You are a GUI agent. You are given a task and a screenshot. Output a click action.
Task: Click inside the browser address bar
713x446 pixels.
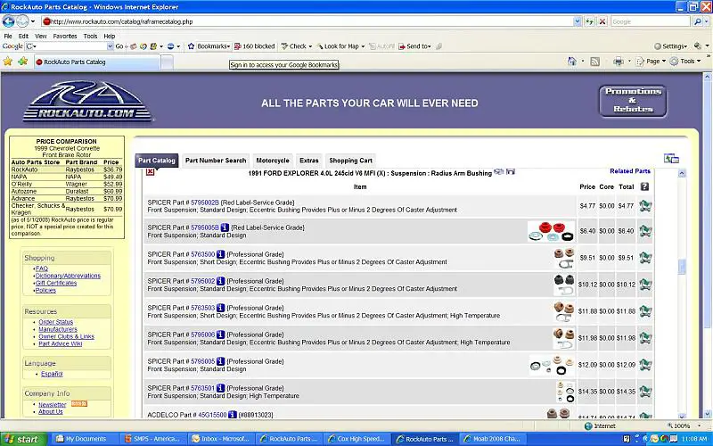tap(305, 21)
